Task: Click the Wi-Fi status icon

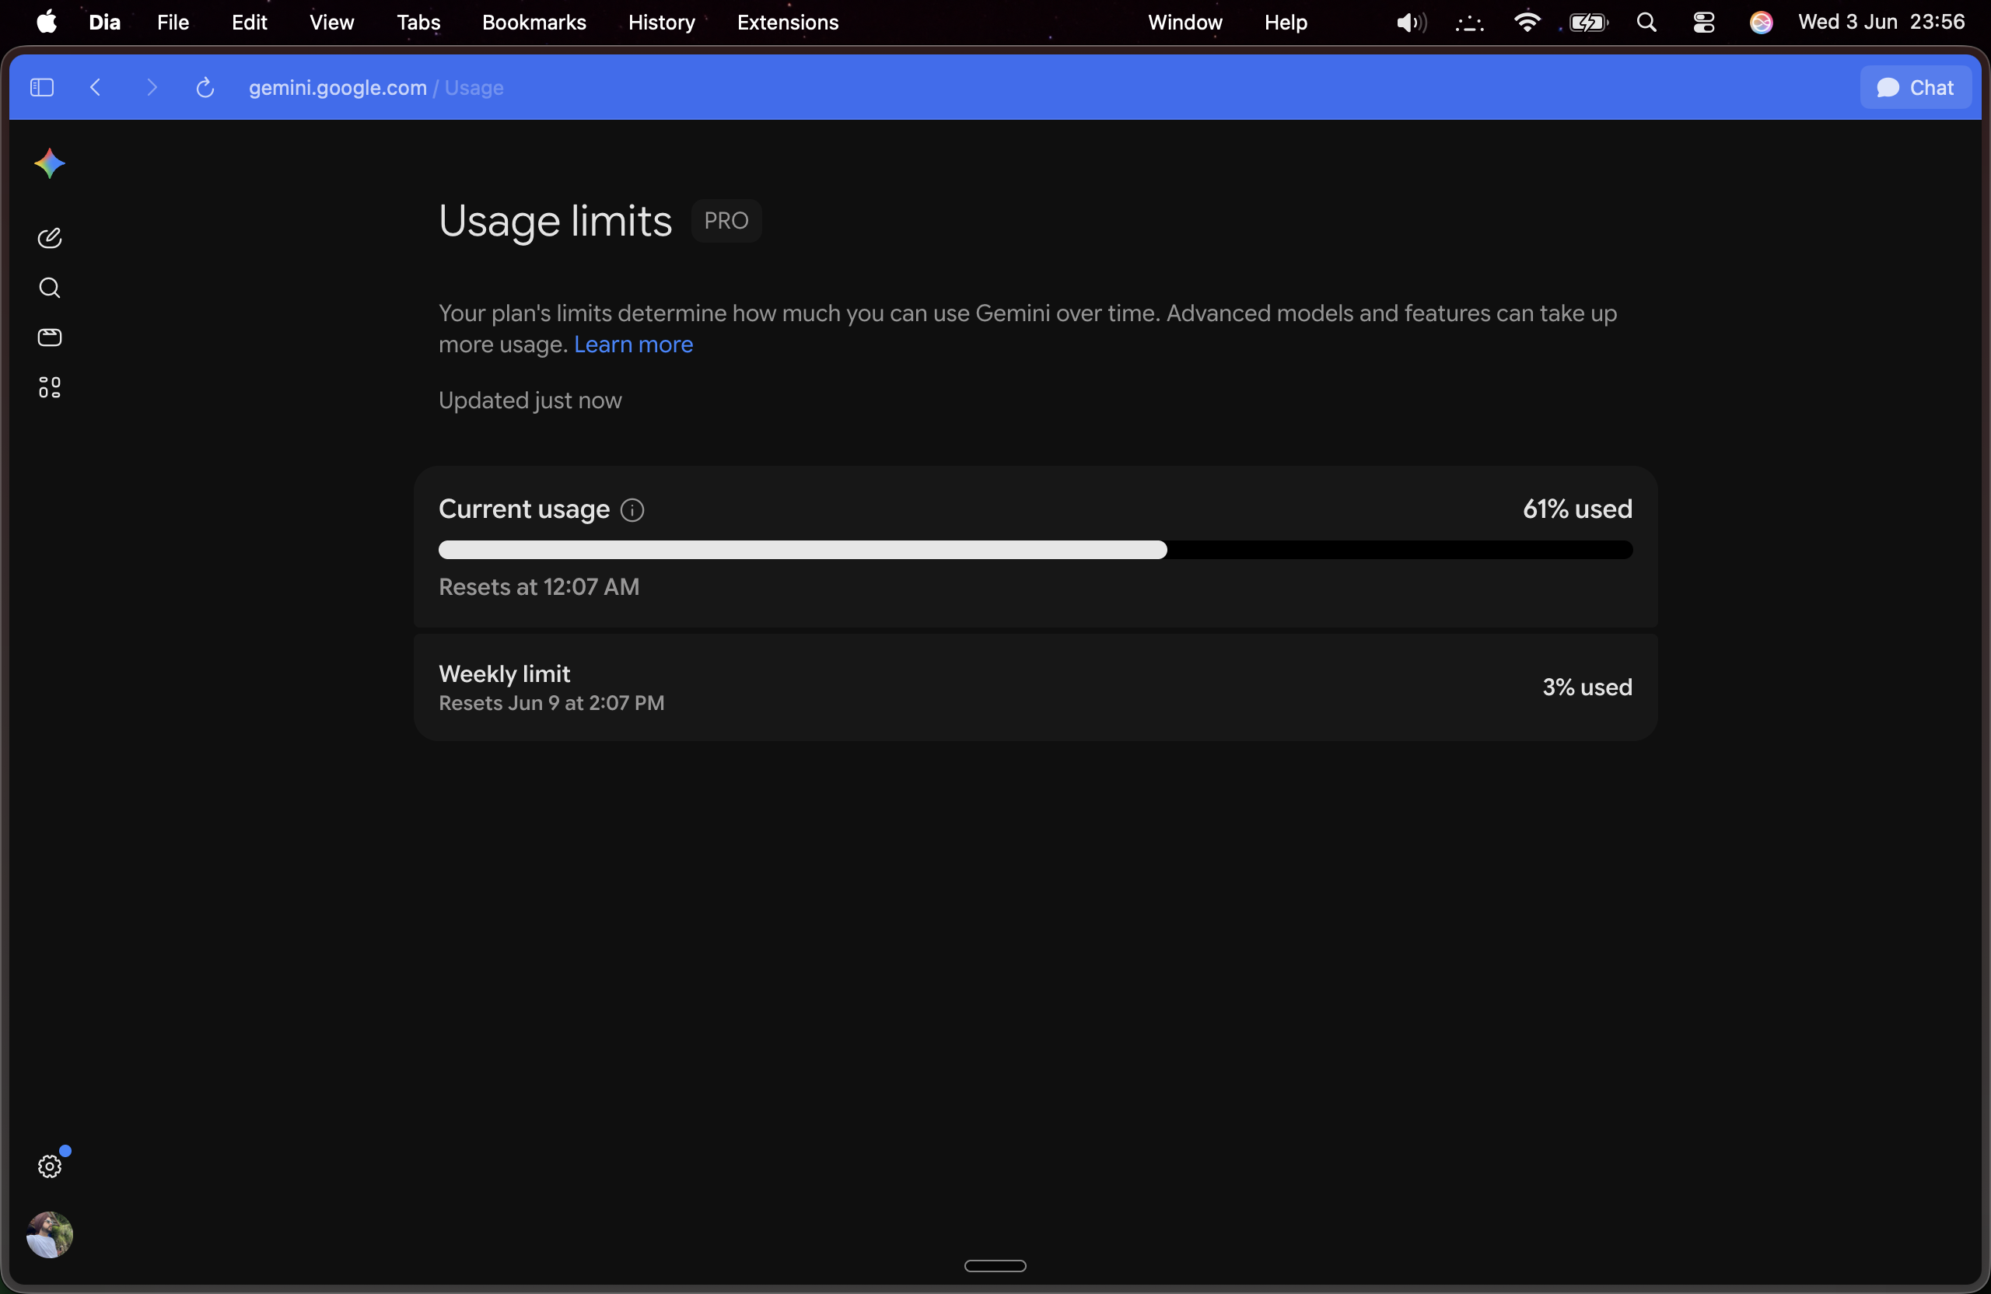Action: (x=1527, y=22)
